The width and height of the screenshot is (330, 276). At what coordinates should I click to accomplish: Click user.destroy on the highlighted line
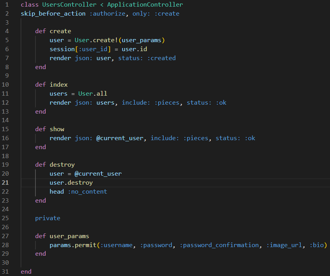pos(71,182)
